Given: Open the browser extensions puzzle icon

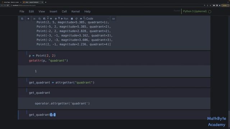Looking at the screenshot, I should tap(214, 5).
